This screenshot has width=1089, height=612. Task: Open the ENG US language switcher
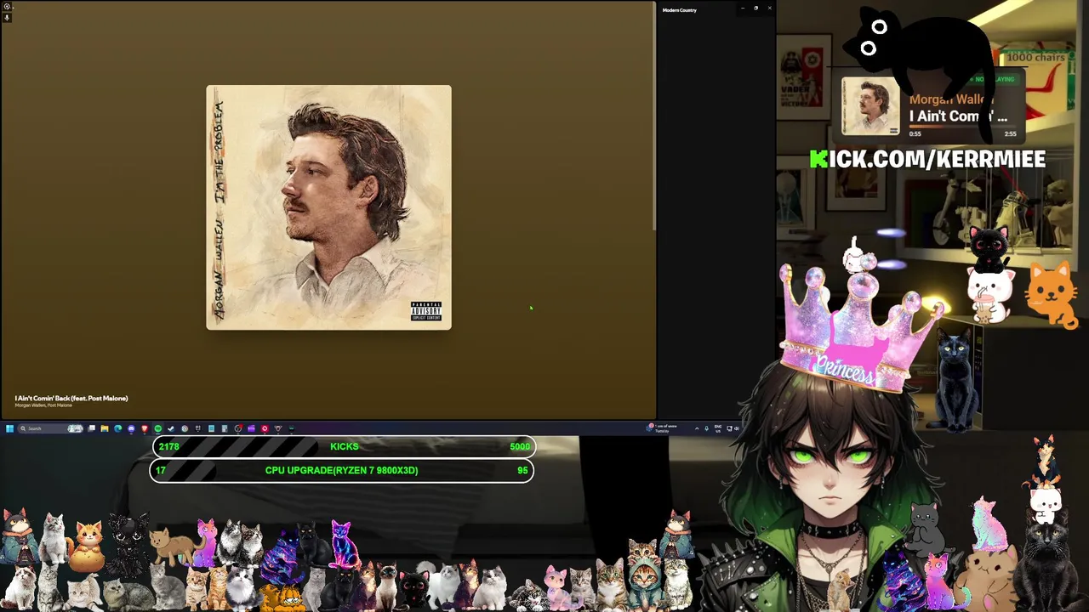click(x=718, y=428)
